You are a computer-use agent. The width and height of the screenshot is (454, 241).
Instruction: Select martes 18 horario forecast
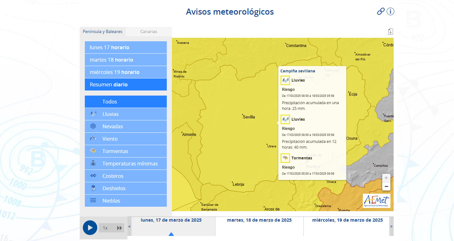click(125, 59)
